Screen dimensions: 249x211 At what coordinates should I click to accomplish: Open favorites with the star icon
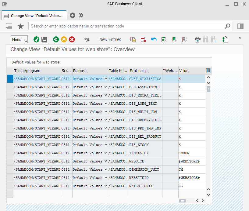click(21, 26)
